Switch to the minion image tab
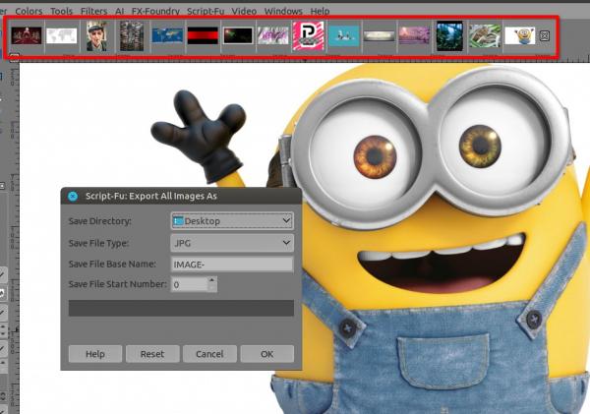This screenshot has height=414, width=590. tap(519, 35)
